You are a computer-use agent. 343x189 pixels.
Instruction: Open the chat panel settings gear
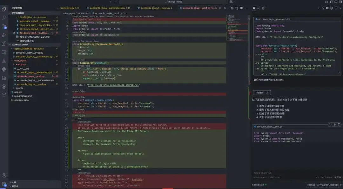(332, 8)
